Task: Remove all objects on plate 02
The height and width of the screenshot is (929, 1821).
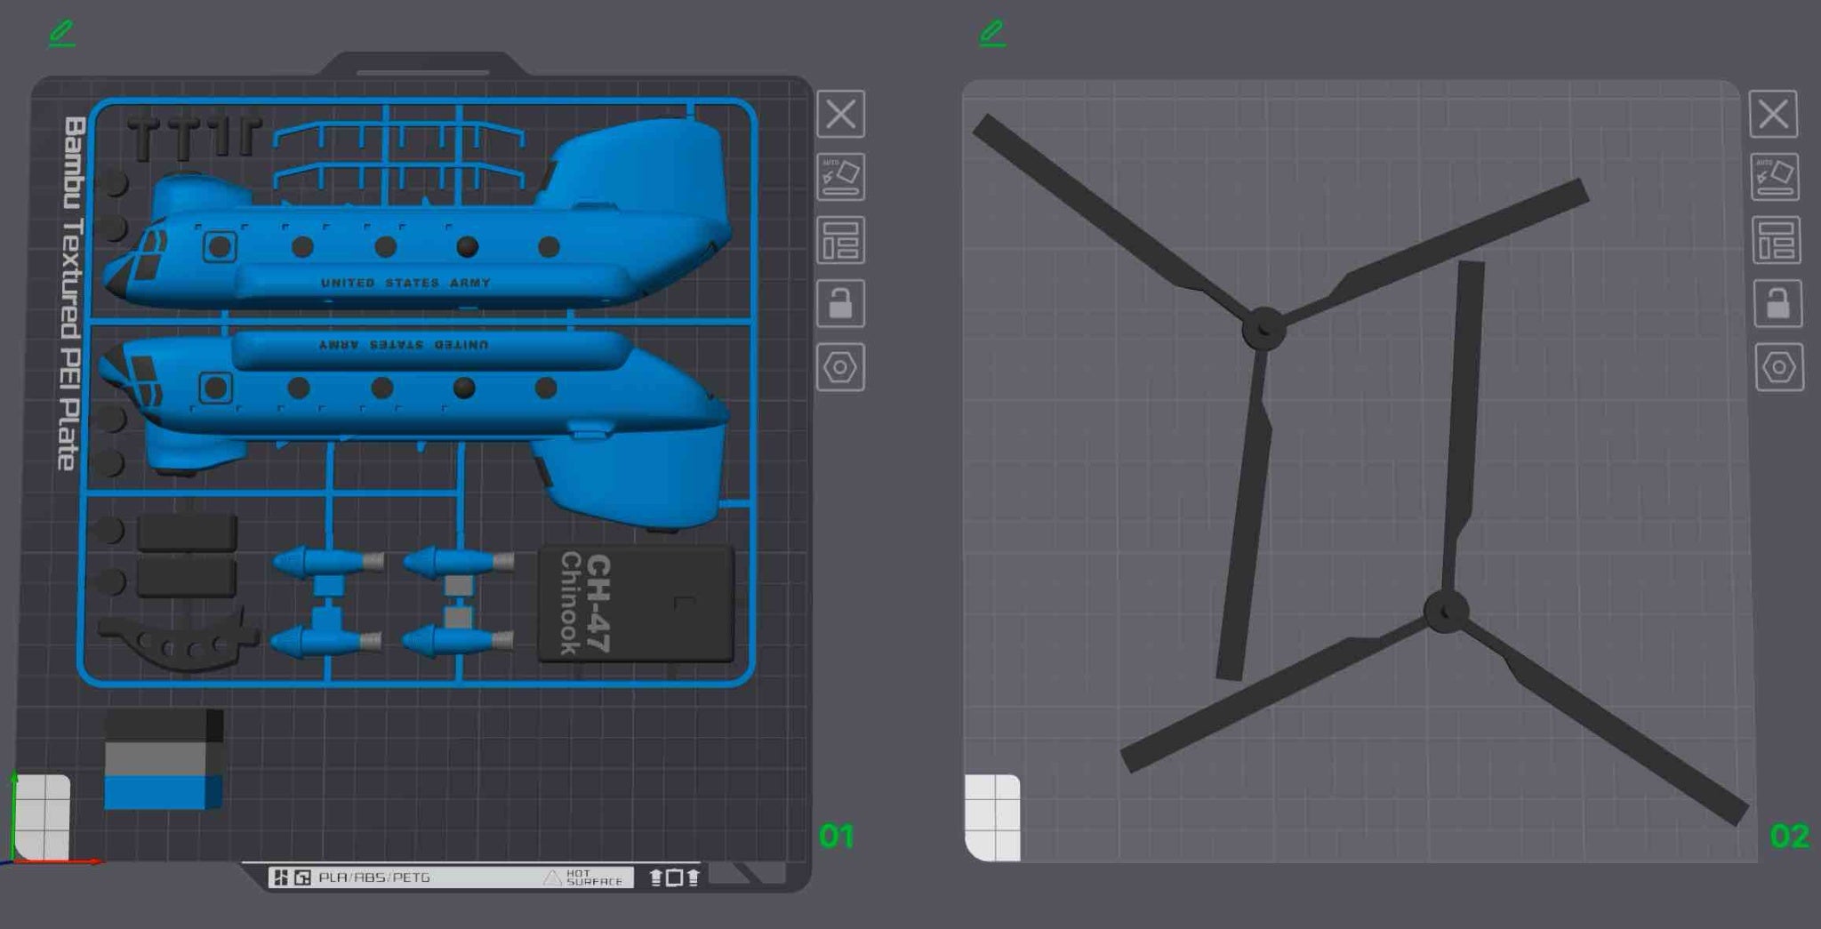Action: [1773, 114]
